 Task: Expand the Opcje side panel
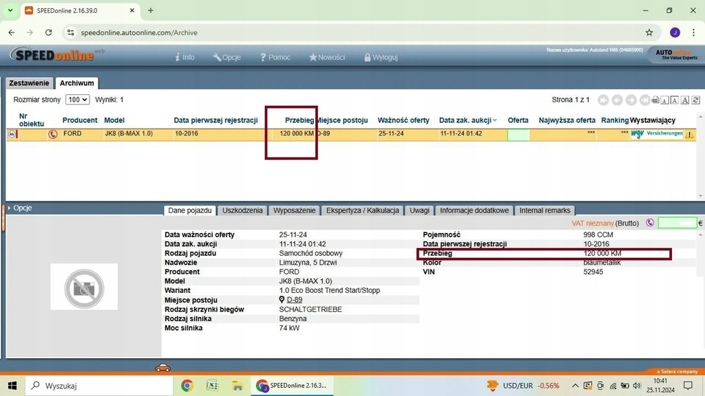[19, 208]
